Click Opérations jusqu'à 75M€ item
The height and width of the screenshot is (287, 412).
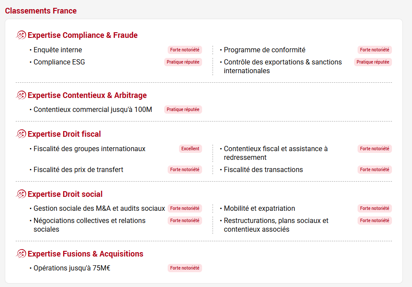pyautogui.click(x=72, y=268)
